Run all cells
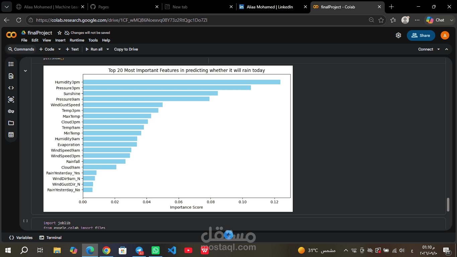The image size is (457, 257). tap(94, 49)
